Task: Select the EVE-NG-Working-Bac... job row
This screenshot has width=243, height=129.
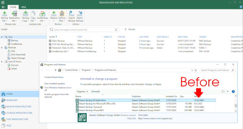Action: [x=145, y=44]
